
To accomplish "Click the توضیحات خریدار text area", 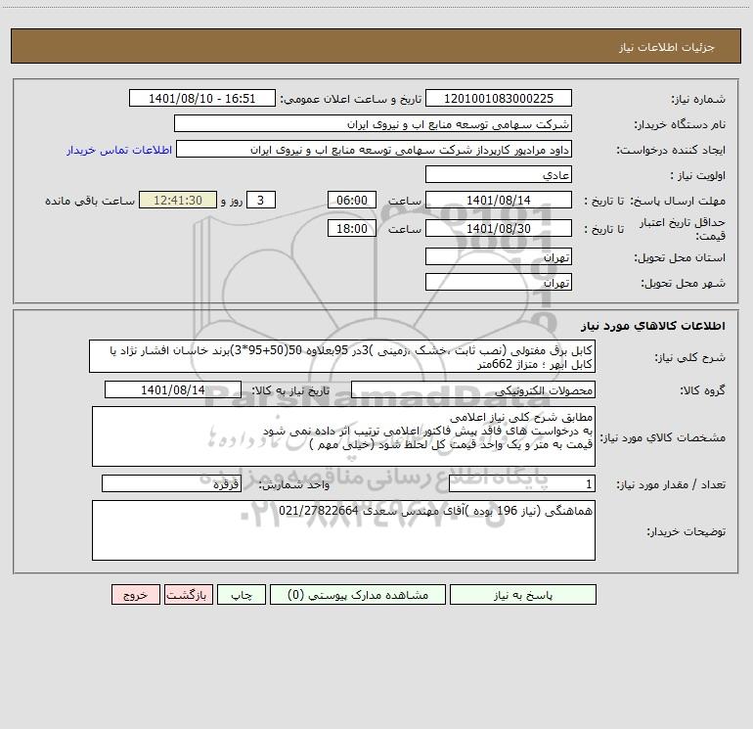I will (x=343, y=530).
